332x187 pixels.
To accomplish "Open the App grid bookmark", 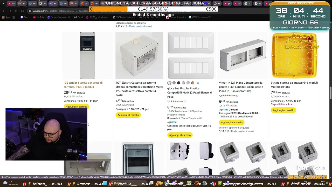I will click(6, 17).
